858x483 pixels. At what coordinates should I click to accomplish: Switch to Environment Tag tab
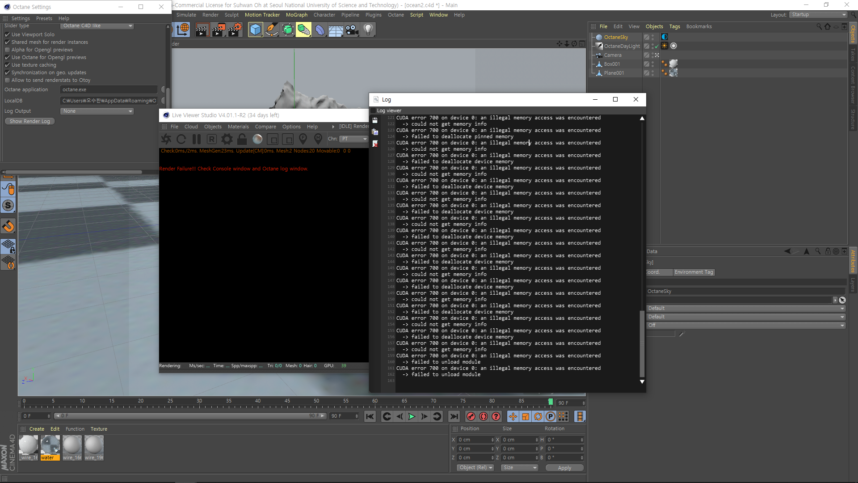pyautogui.click(x=694, y=272)
